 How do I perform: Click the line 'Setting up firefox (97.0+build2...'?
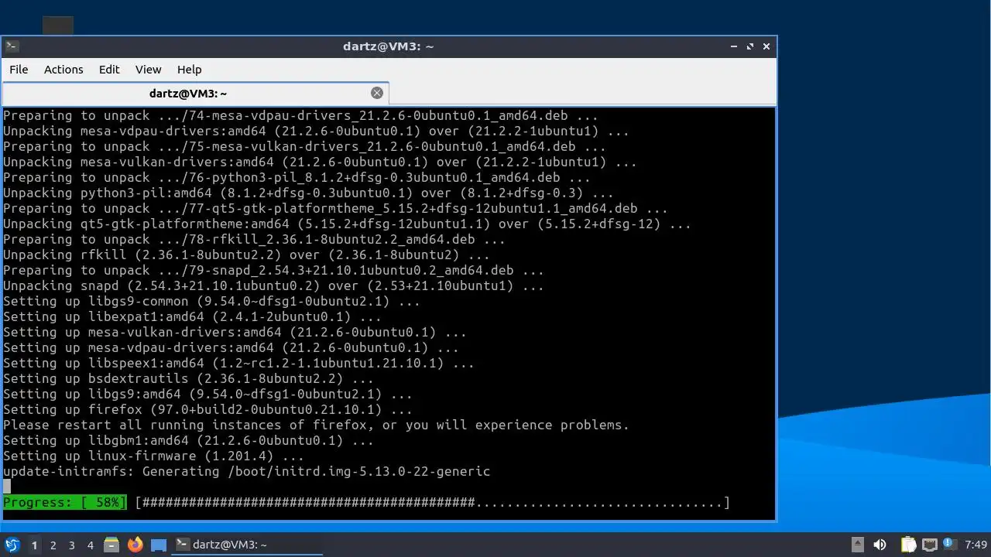207,409
